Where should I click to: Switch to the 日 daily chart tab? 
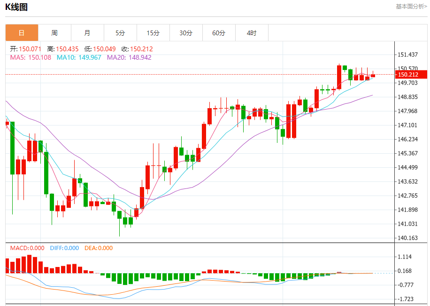(22, 33)
